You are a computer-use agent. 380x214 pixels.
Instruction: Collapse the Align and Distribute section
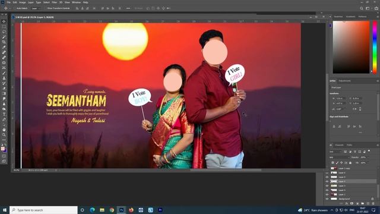[x=339, y=117]
